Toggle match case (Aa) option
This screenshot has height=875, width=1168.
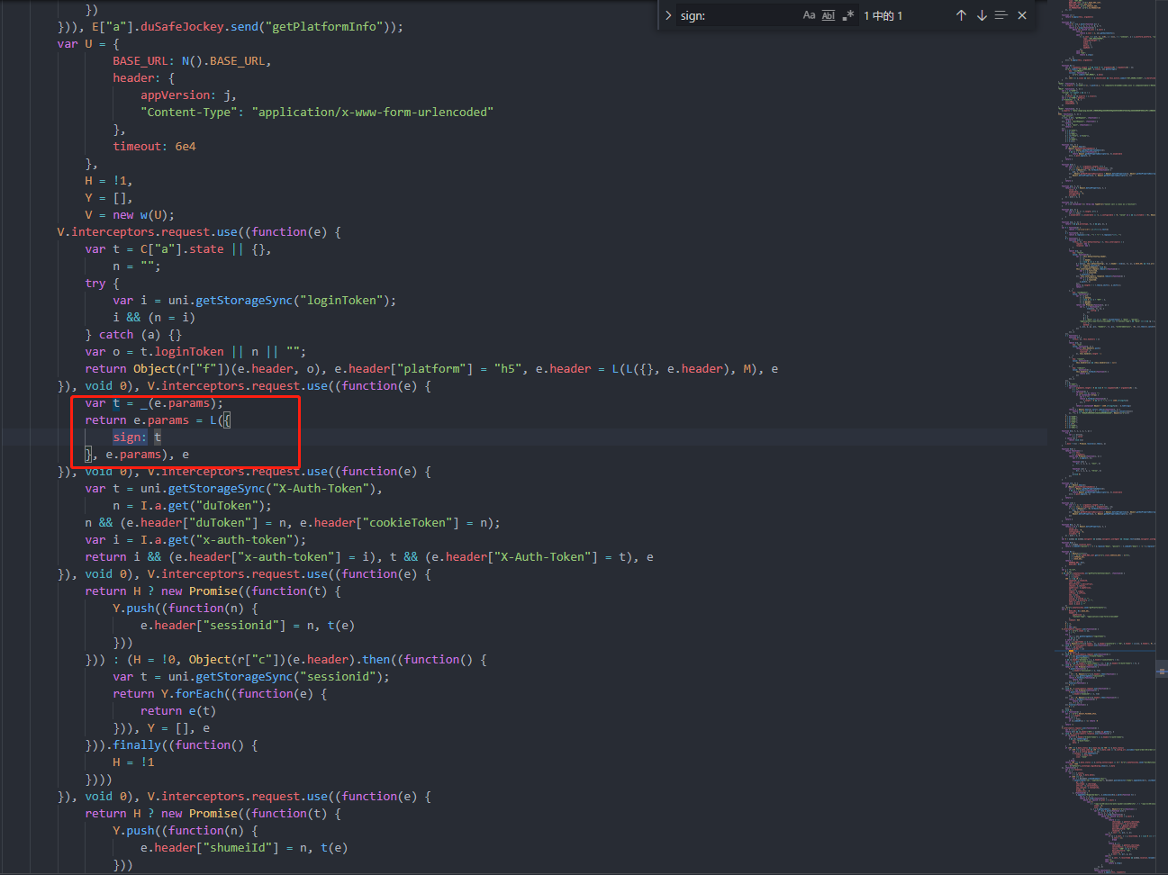pyautogui.click(x=809, y=15)
